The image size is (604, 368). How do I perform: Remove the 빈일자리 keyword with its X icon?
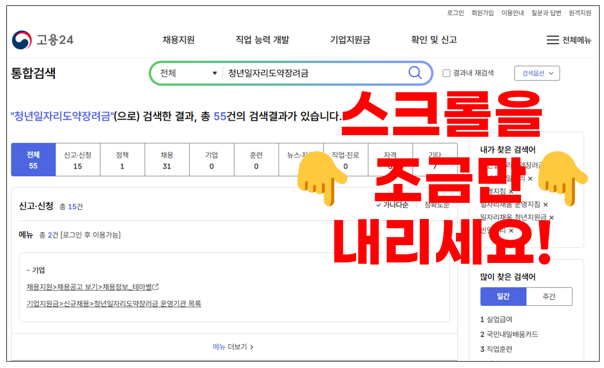(511, 231)
